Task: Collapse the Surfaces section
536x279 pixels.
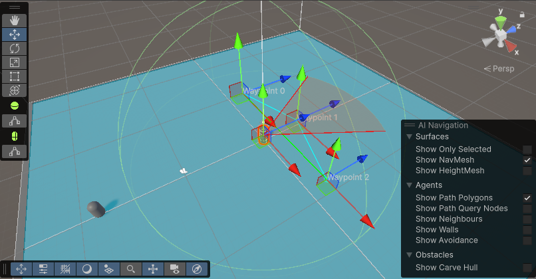Action: [409, 137]
